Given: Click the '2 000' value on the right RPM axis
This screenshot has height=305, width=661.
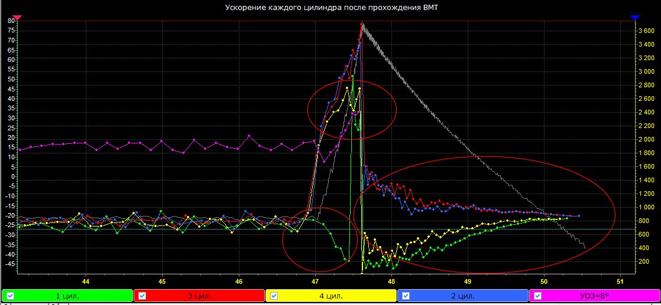Looking at the screenshot, I should [646, 139].
